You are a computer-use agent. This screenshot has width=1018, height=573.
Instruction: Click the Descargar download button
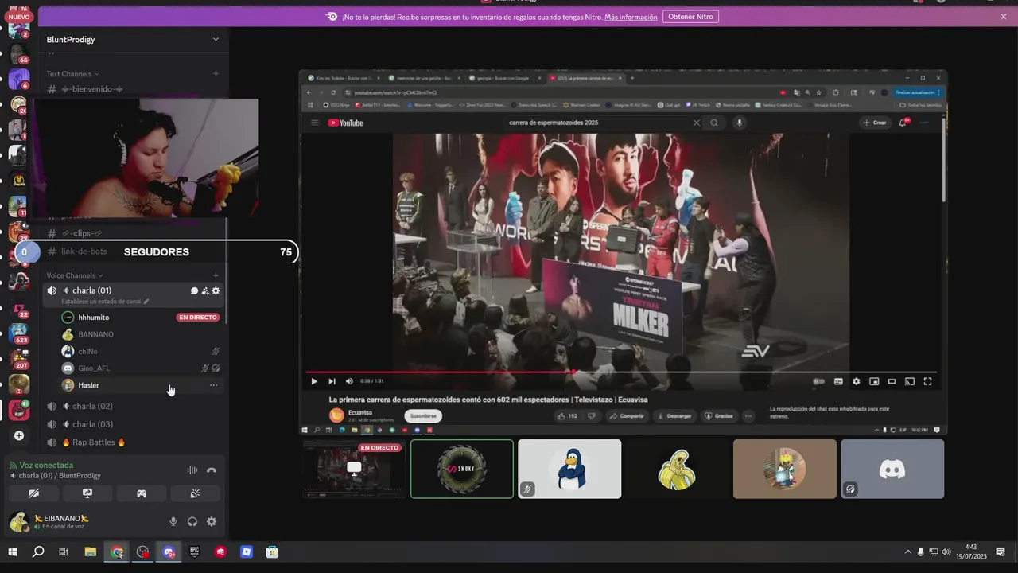[x=674, y=415]
